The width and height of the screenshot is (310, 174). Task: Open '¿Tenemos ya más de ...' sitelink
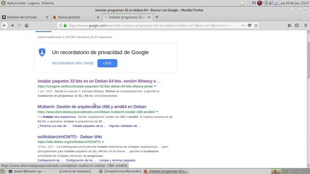54,126
